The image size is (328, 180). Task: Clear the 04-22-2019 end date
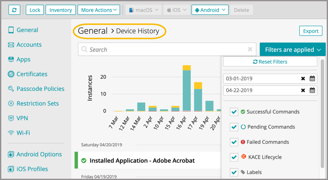pos(303,90)
